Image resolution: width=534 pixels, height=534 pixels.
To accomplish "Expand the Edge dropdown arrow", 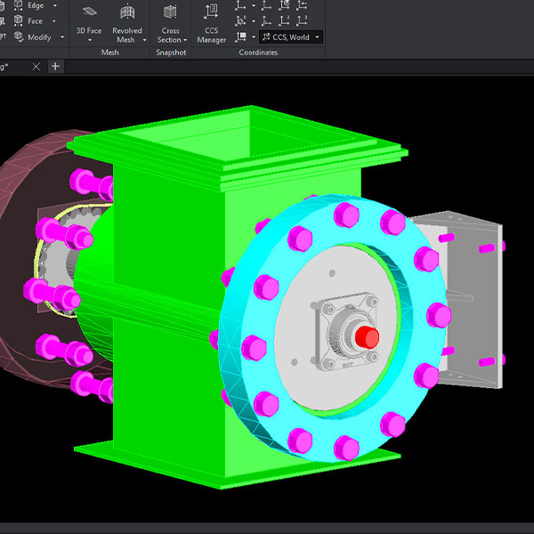I will (55, 5).
